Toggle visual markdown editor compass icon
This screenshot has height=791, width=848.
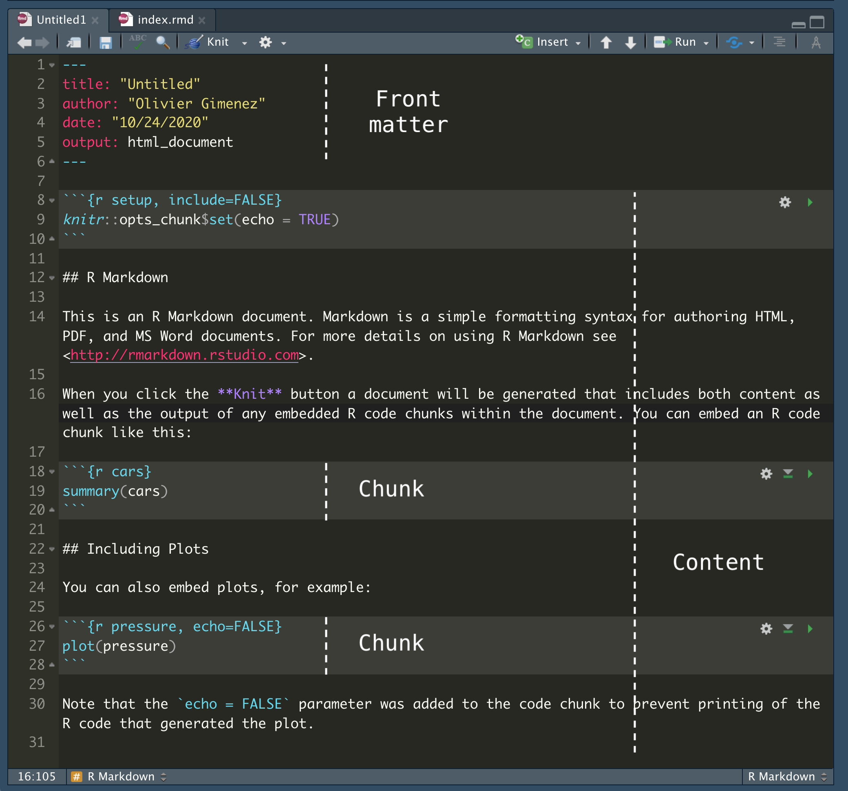click(x=816, y=42)
